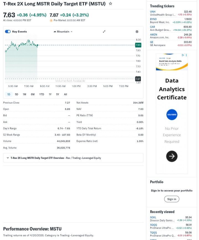This screenshot has width=199, height=240.
Task: Select the 5D chart range tab
Action: tap(17, 94)
